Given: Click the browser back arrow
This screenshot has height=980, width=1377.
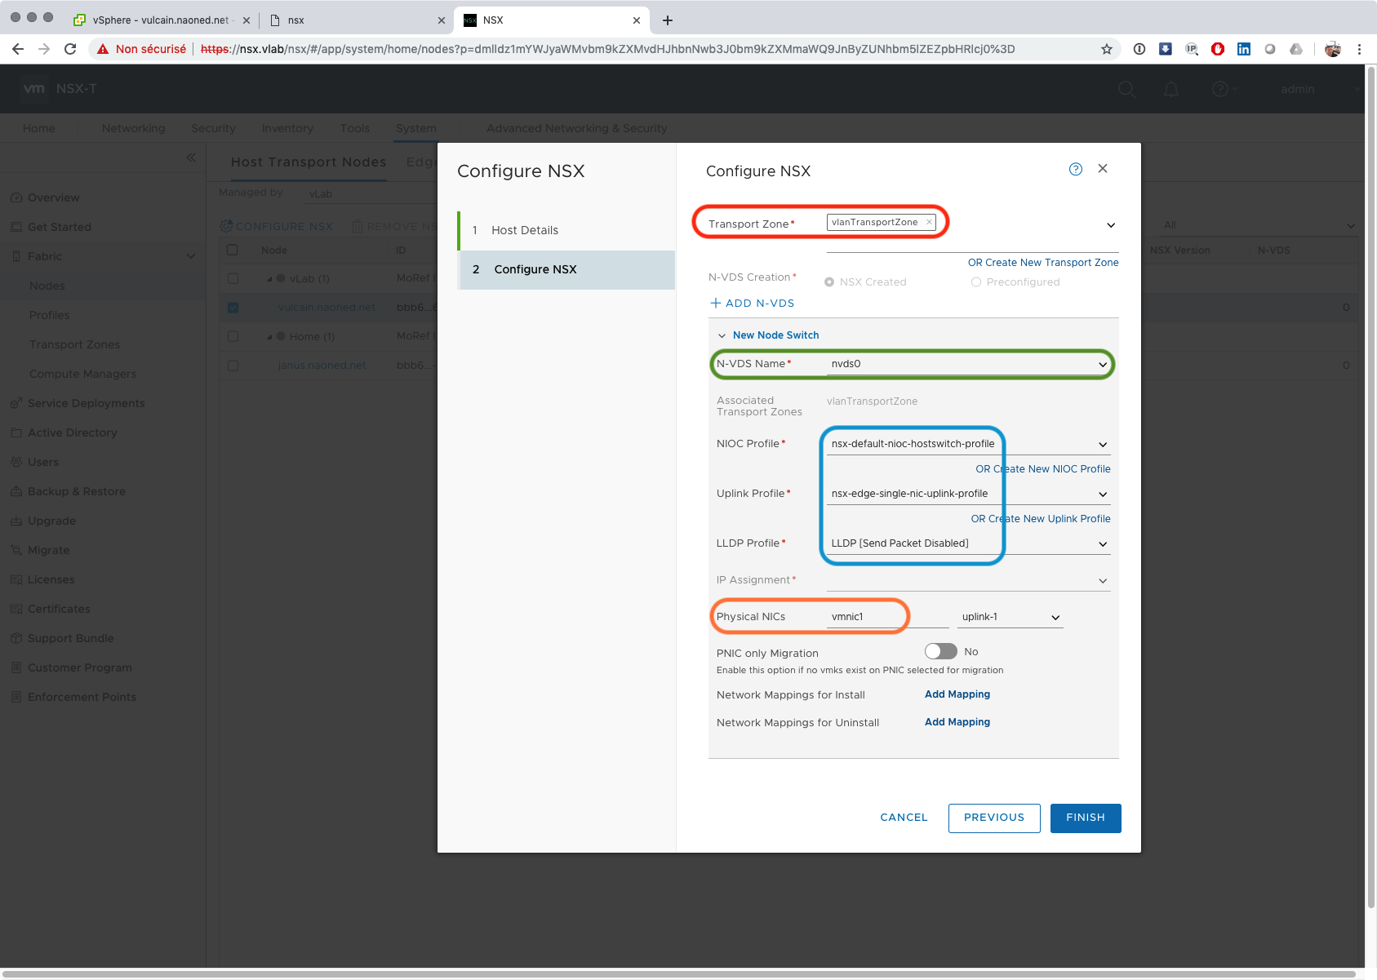Looking at the screenshot, I should point(18,49).
